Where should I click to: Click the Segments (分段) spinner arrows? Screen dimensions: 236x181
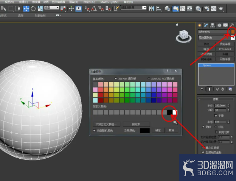coord(228,110)
